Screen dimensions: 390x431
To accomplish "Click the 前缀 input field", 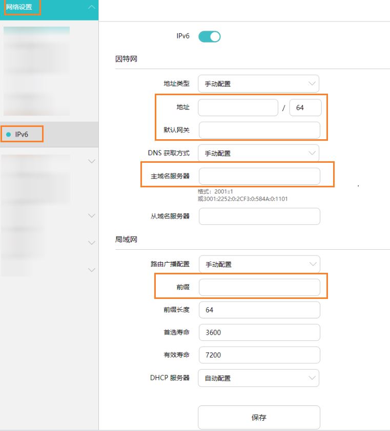I will tap(258, 287).
